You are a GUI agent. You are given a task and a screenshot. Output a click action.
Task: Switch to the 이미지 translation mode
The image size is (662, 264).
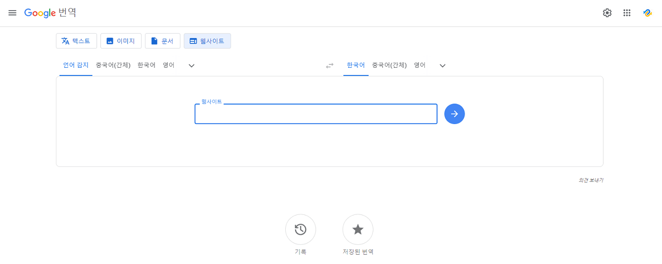(x=121, y=41)
